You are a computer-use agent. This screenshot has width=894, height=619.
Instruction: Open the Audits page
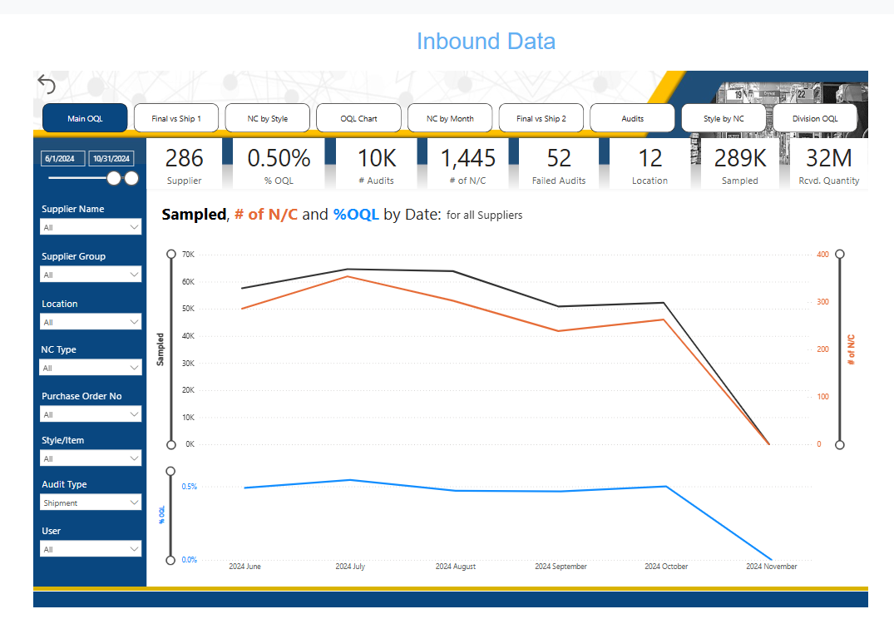pyautogui.click(x=632, y=117)
